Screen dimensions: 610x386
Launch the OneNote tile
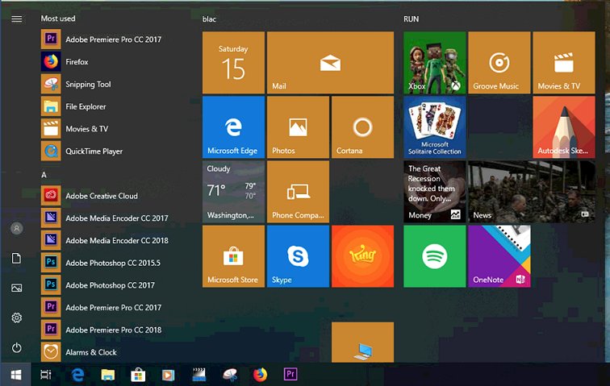tap(499, 256)
